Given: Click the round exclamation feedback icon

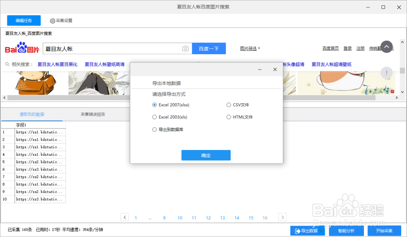Looking at the screenshot, I should click(x=387, y=73).
